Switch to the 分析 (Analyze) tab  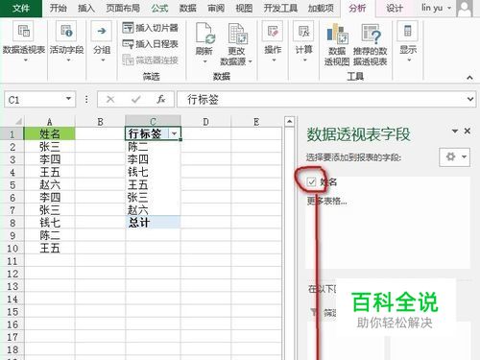point(357,8)
